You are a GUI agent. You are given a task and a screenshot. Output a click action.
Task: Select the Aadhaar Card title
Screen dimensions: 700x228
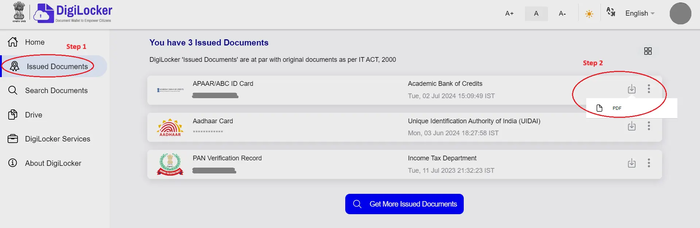click(x=213, y=121)
